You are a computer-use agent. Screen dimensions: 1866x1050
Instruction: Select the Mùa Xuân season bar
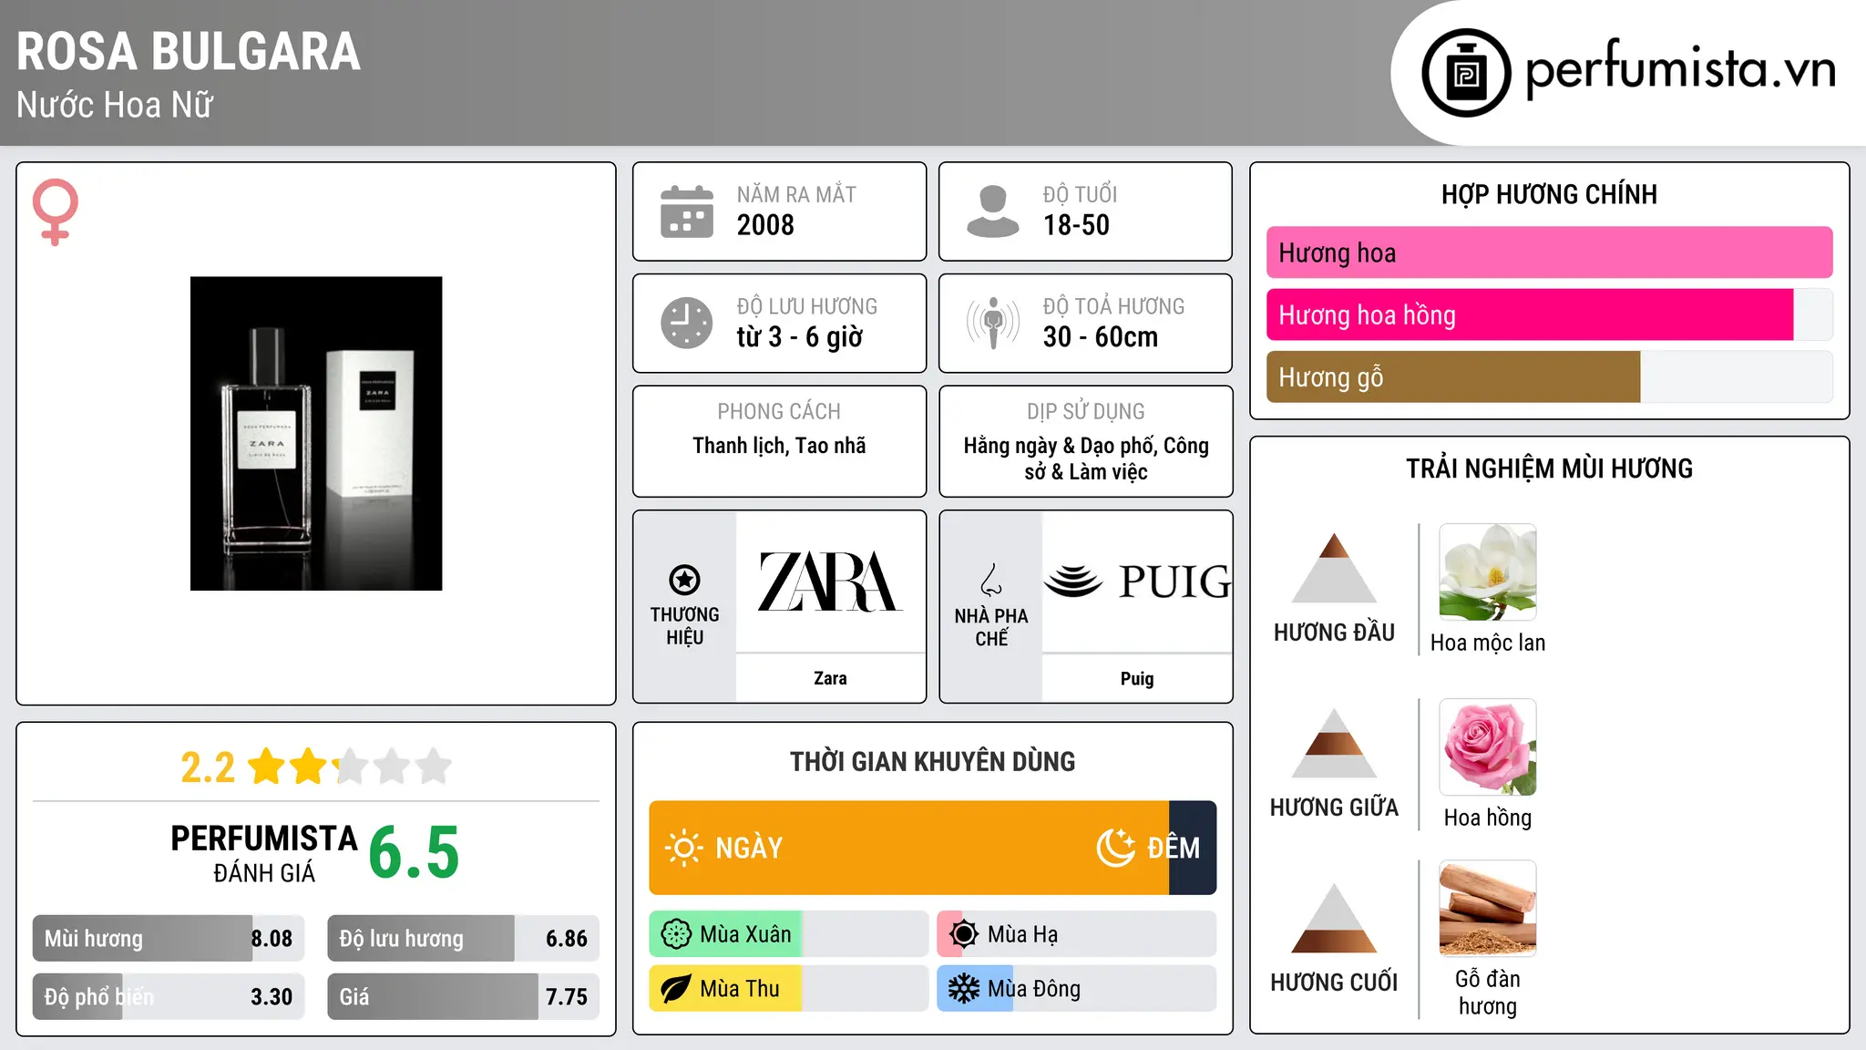point(789,934)
